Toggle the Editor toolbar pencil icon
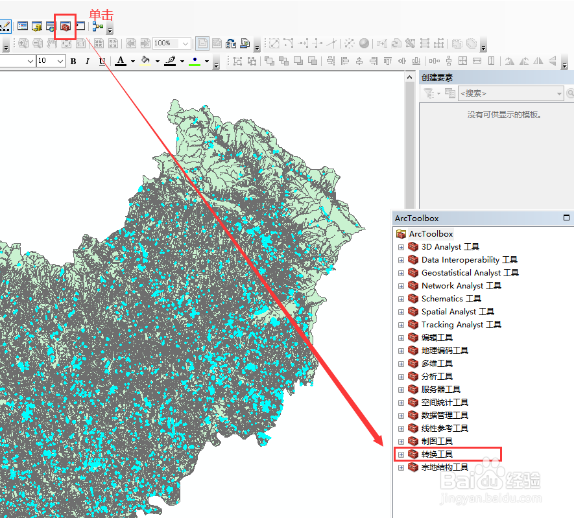 [5, 27]
